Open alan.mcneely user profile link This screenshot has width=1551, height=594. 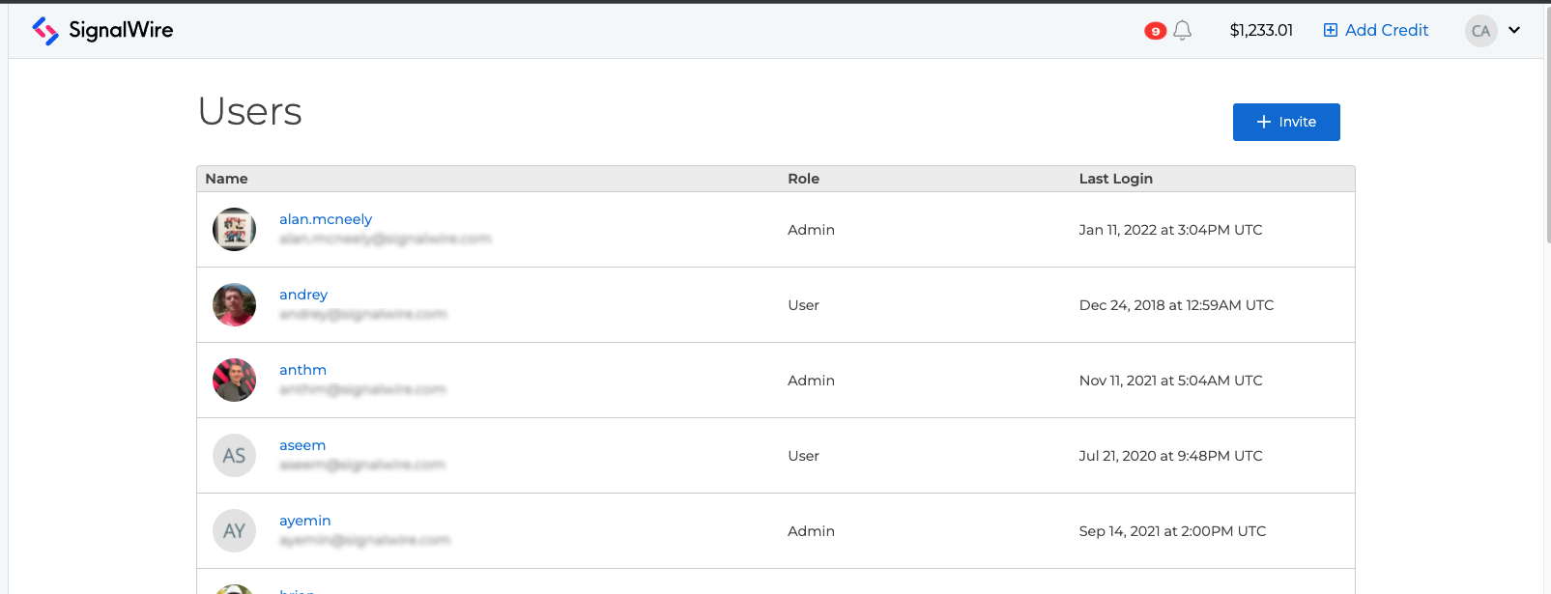(x=325, y=219)
